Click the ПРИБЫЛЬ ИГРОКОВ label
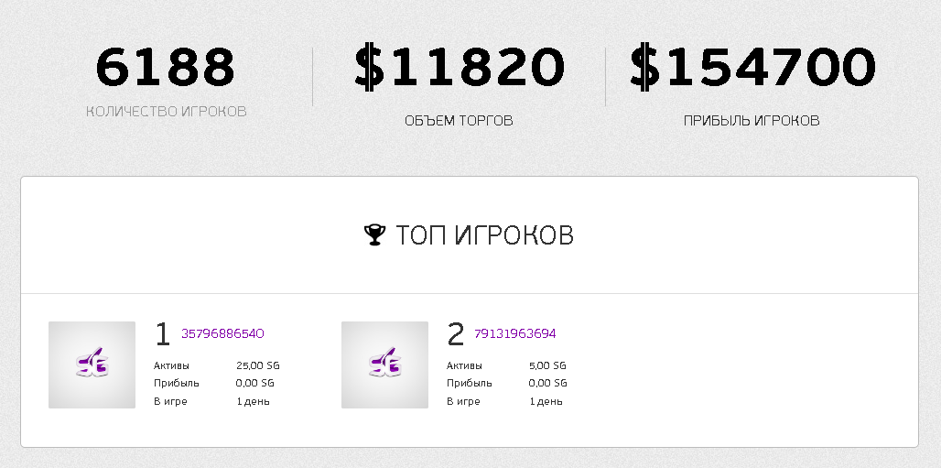941x468 pixels. click(x=752, y=121)
